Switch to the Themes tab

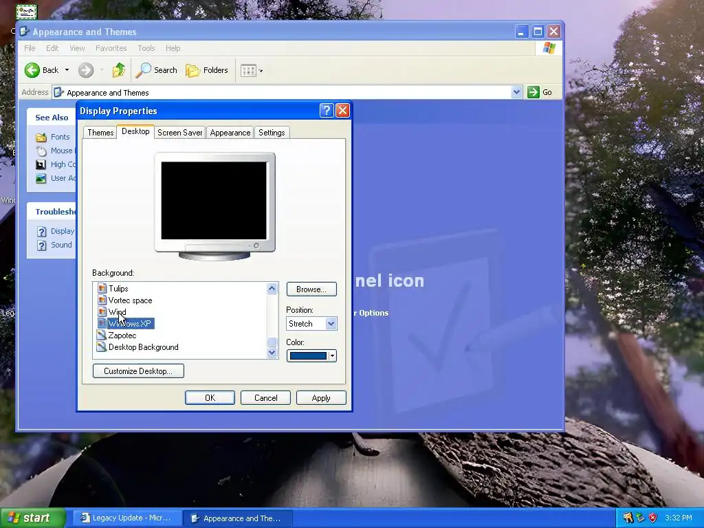coord(100,133)
